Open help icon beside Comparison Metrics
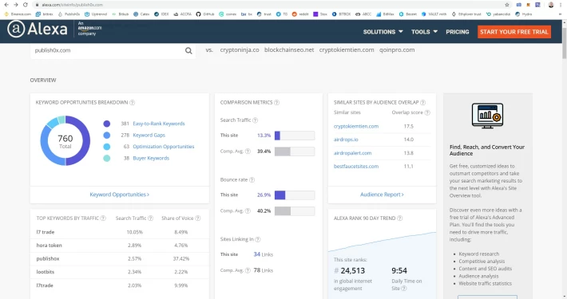Image resolution: width=567 pixels, height=299 pixels. [276, 103]
